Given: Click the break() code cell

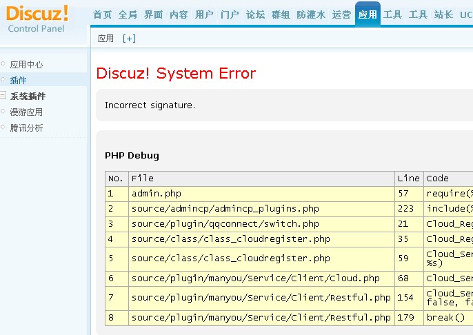Looking at the screenshot, I should pyautogui.click(x=448, y=318).
